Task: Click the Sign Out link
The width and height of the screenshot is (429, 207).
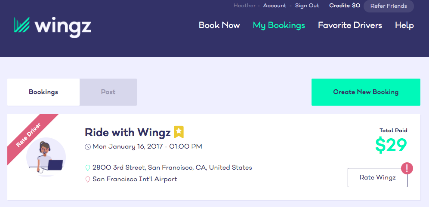Action: [x=307, y=6]
